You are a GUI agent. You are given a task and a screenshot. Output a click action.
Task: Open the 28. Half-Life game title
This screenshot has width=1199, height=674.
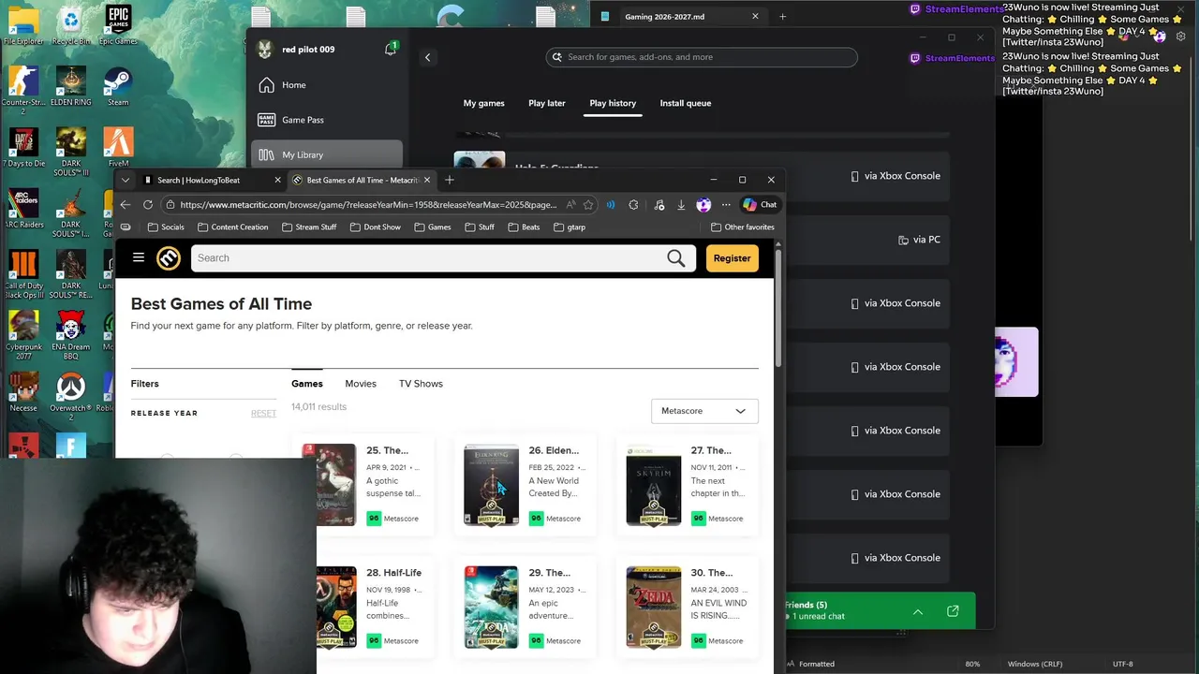point(393,573)
